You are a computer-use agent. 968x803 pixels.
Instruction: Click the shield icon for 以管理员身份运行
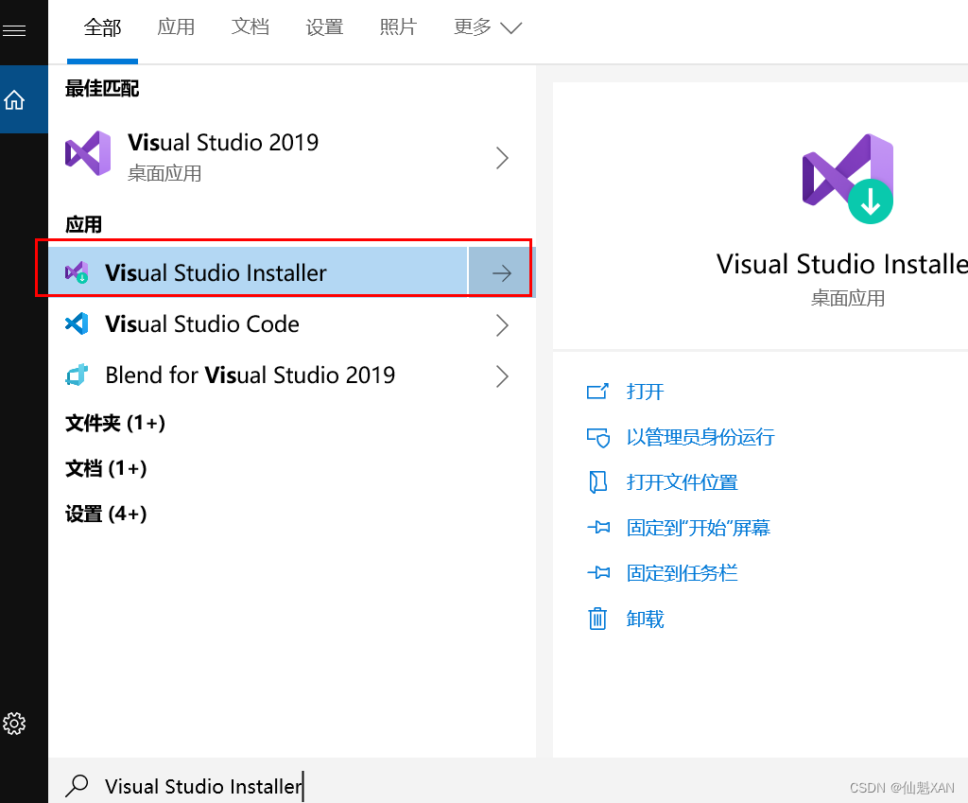tap(597, 437)
